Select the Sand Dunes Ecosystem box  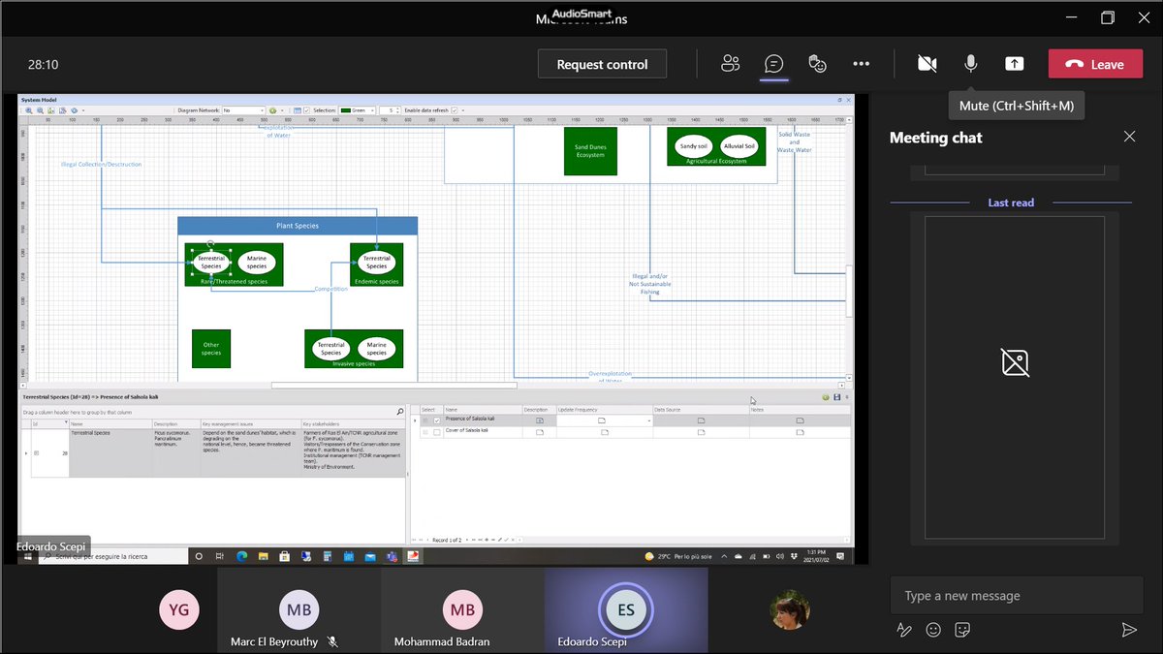[590, 151]
